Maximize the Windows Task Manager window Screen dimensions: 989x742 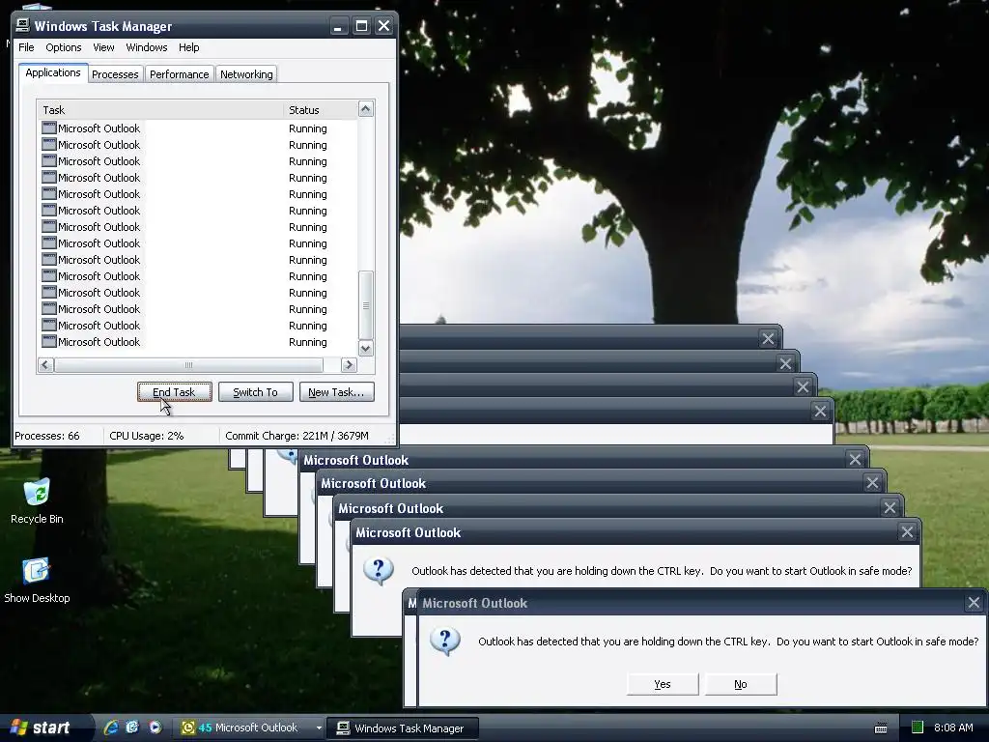coord(361,26)
